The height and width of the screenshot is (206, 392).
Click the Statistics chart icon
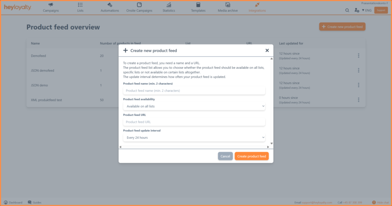click(169, 5)
